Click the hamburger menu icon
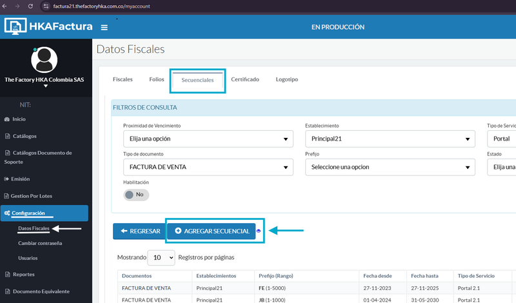Screen dimensions: 516x303 [x=104, y=28]
